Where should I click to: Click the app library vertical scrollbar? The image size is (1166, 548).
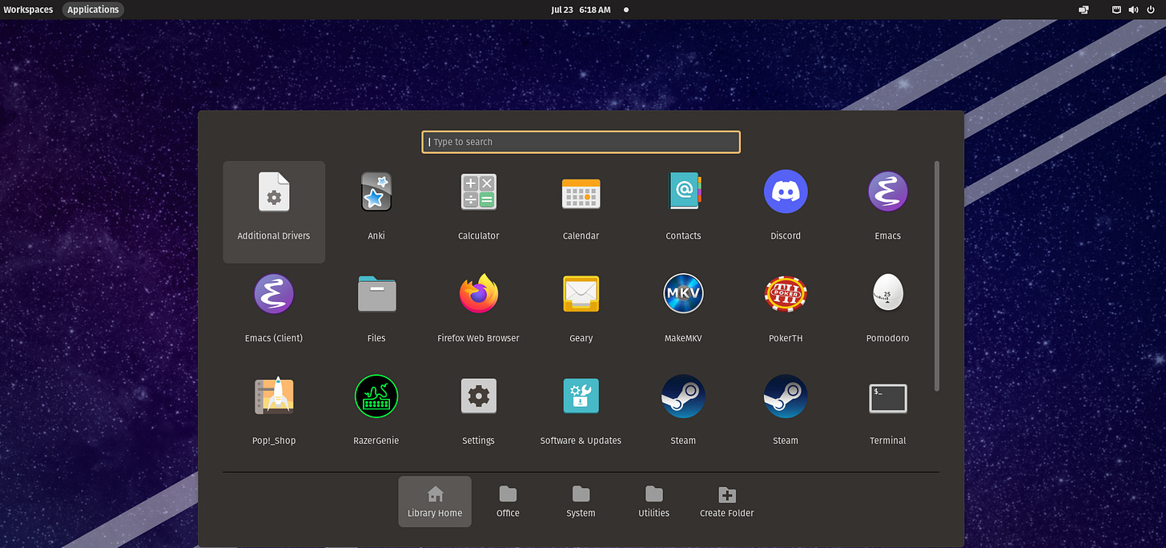(936, 276)
